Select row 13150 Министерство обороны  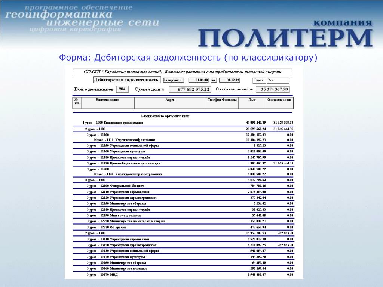pyautogui.click(x=183, y=263)
